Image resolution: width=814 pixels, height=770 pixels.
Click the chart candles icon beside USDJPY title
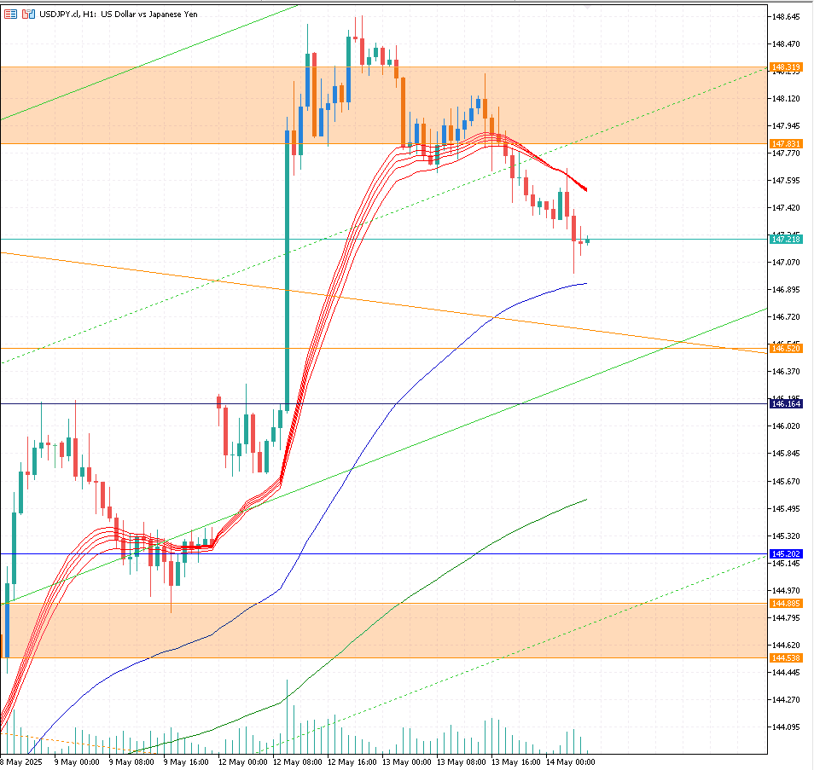point(28,14)
